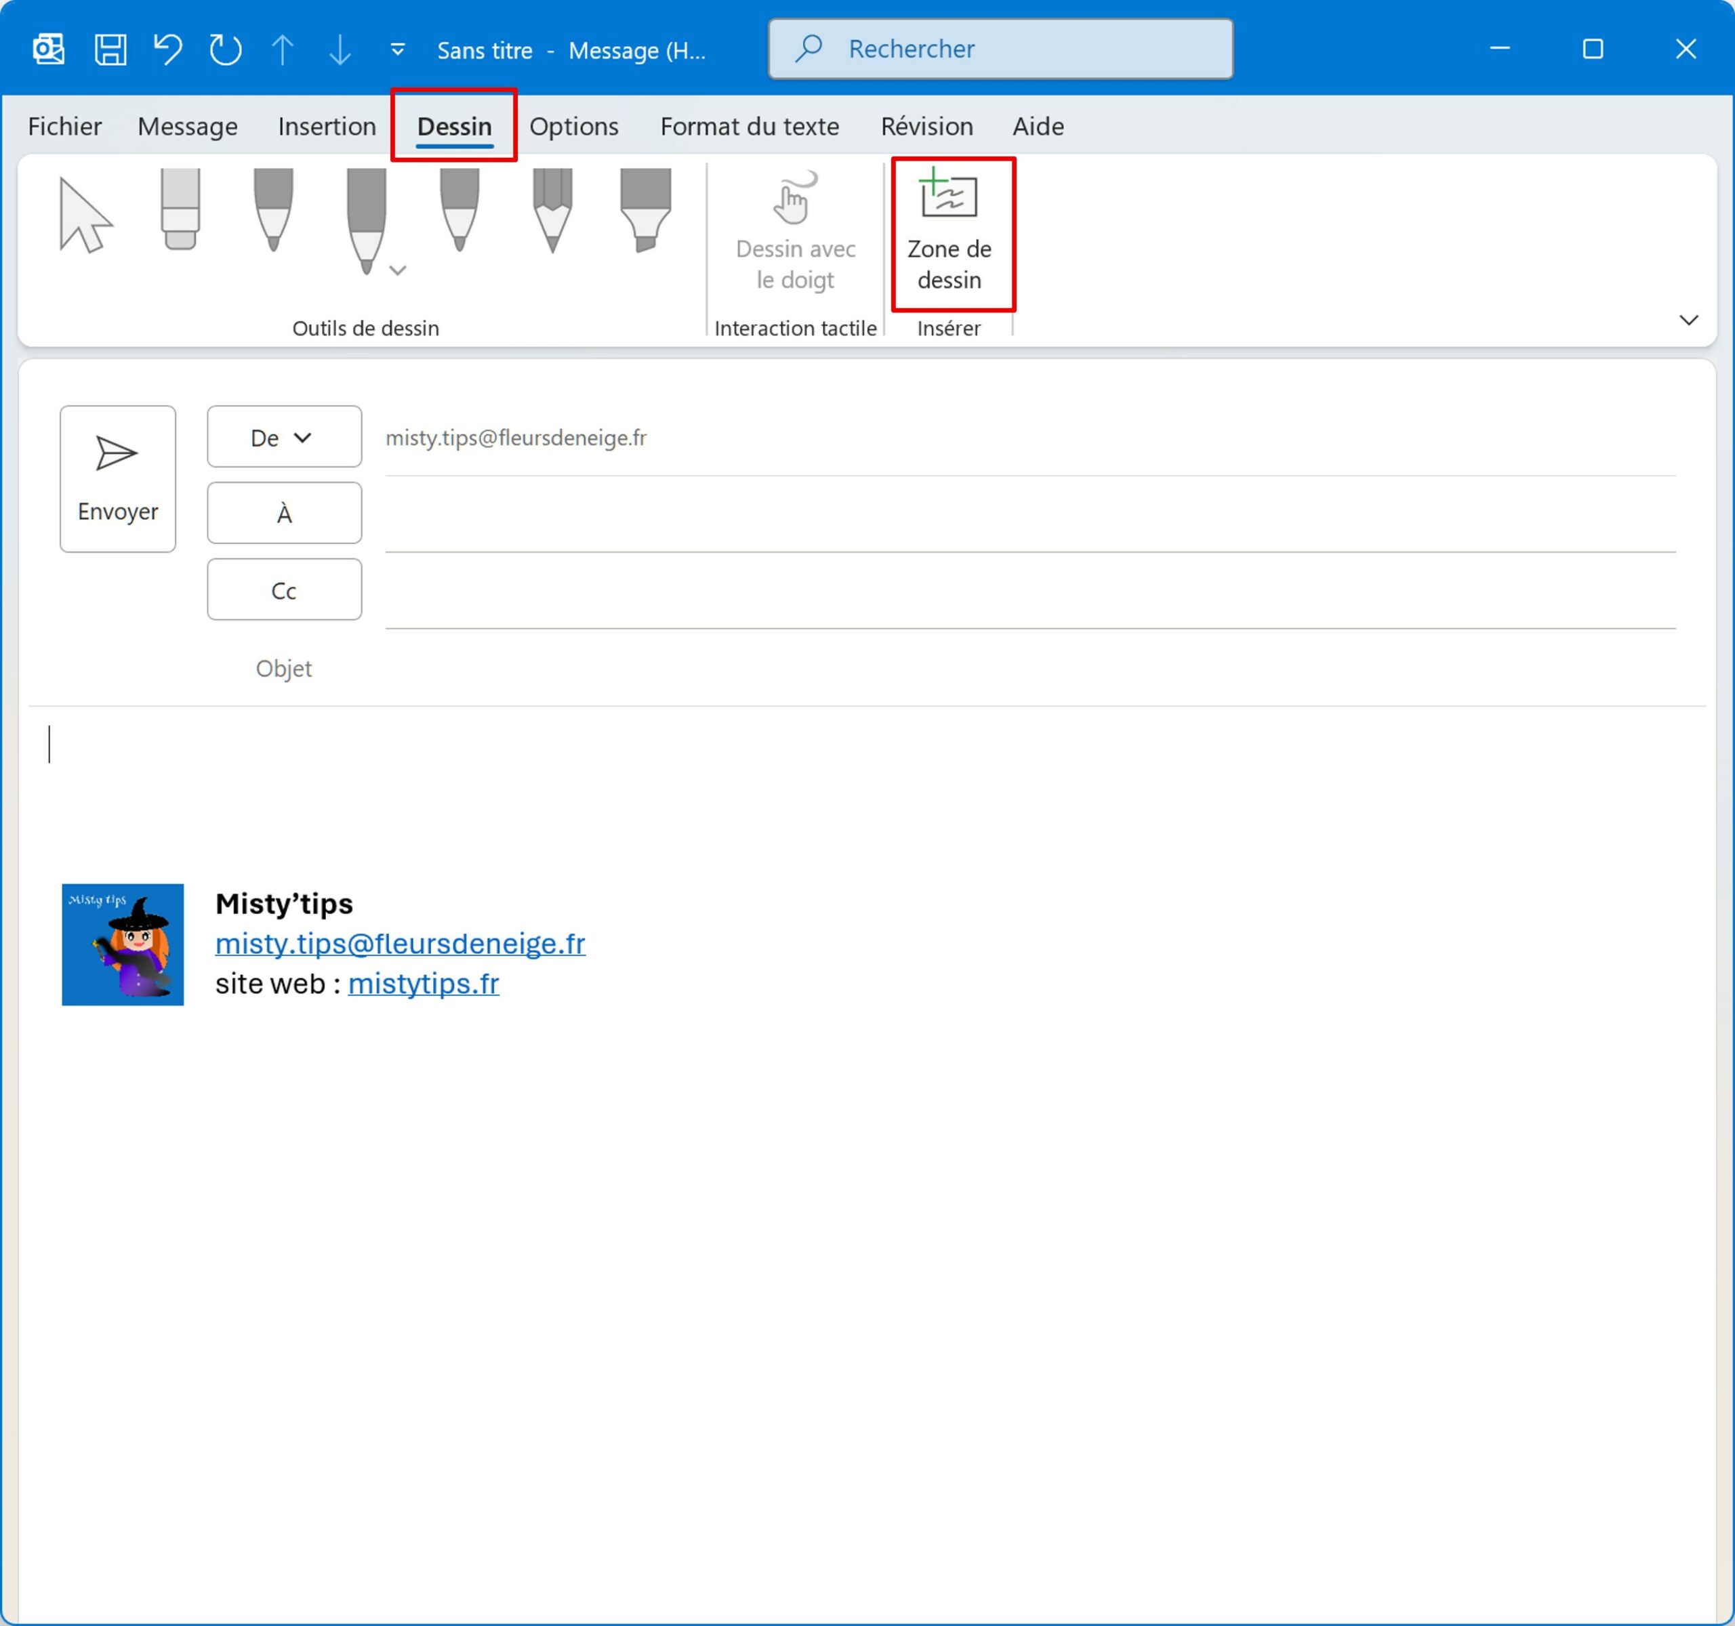1735x1626 pixels.
Task: Switch to the Message tab
Action: point(188,127)
